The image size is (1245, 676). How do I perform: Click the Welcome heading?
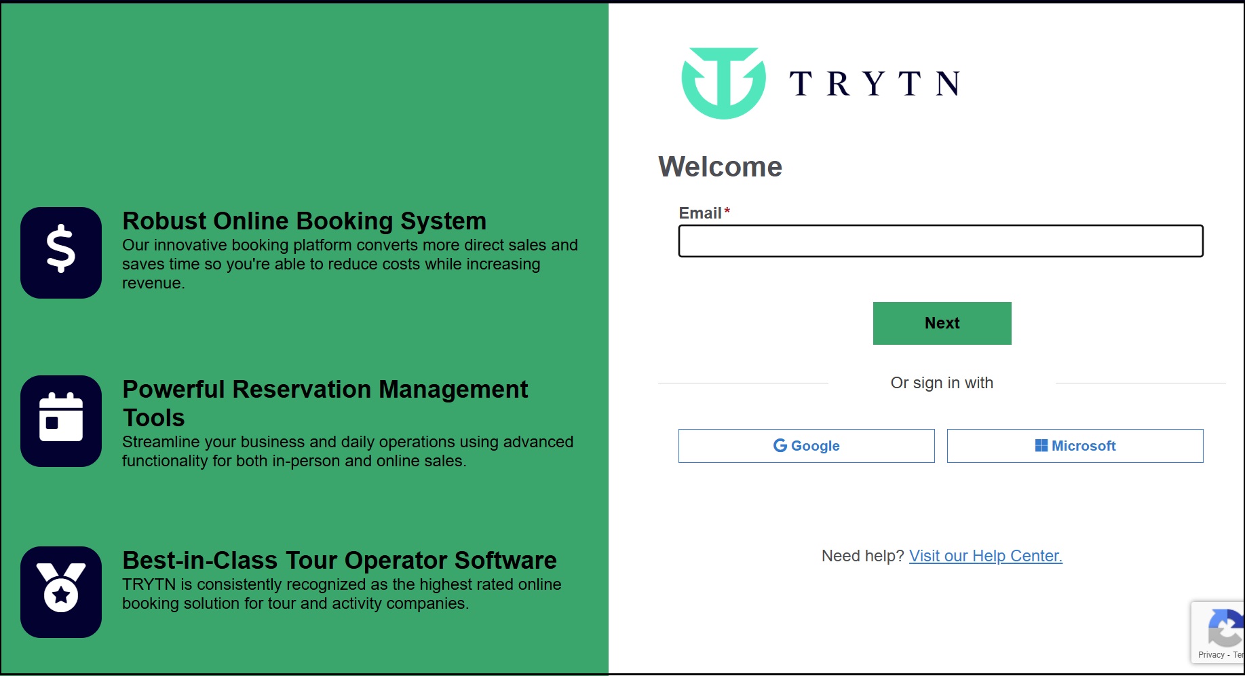pos(720,167)
